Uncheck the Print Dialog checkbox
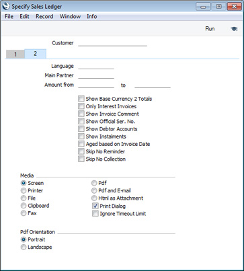 tap(95, 206)
